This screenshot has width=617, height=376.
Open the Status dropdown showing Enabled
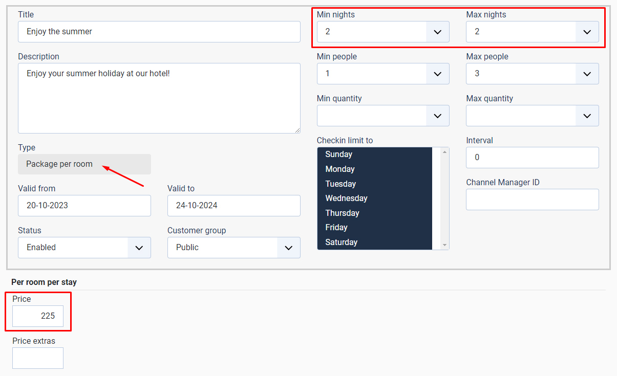click(x=84, y=248)
